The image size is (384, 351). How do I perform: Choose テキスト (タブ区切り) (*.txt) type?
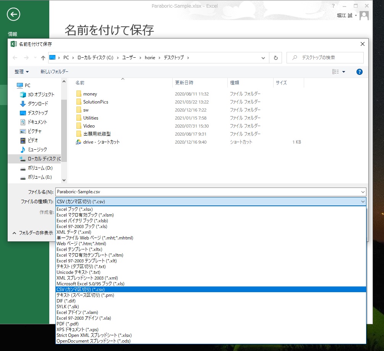[211, 267]
